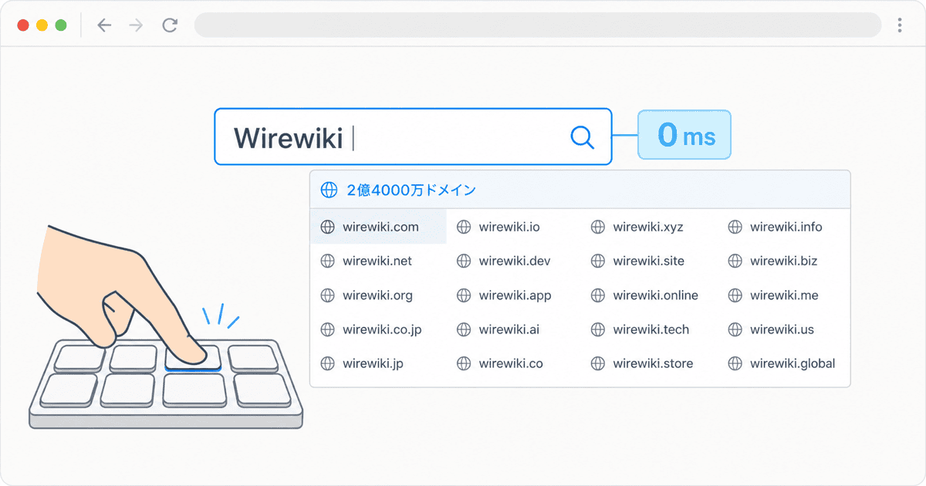Image resolution: width=926 pixels, height=486 pixels.
Task: Click the green maximize window dot
Action: 61,25
